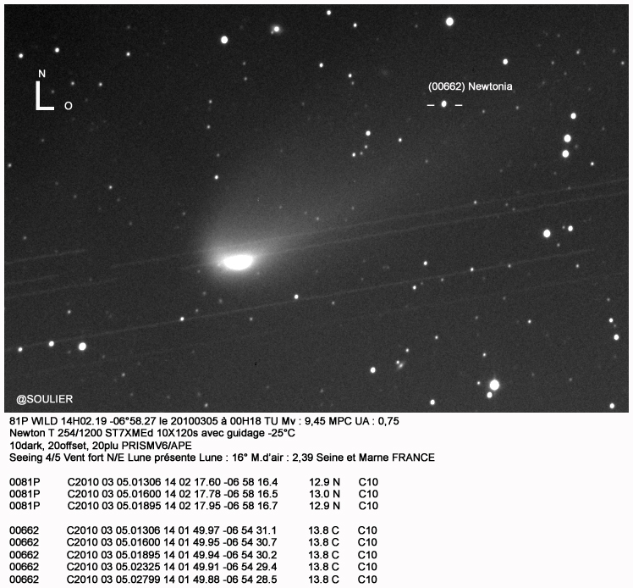Click the "(00662) Newtonia" label in the image
633x588 pixels.
click(x=471, y=86)
